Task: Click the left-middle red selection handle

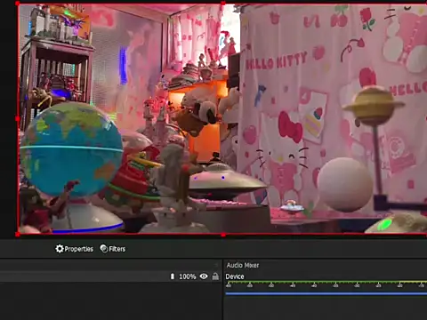Action: tap(18, 119)
